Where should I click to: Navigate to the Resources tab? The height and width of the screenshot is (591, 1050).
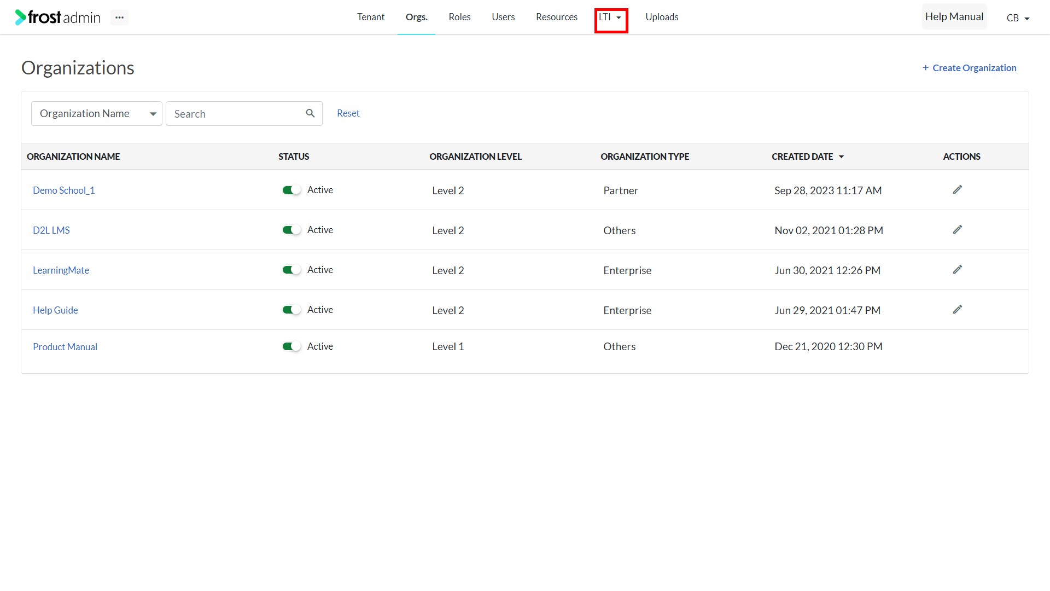557,17
